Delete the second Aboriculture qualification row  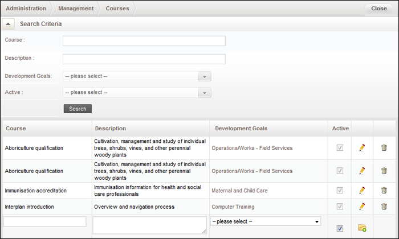(x=384, y=171)
